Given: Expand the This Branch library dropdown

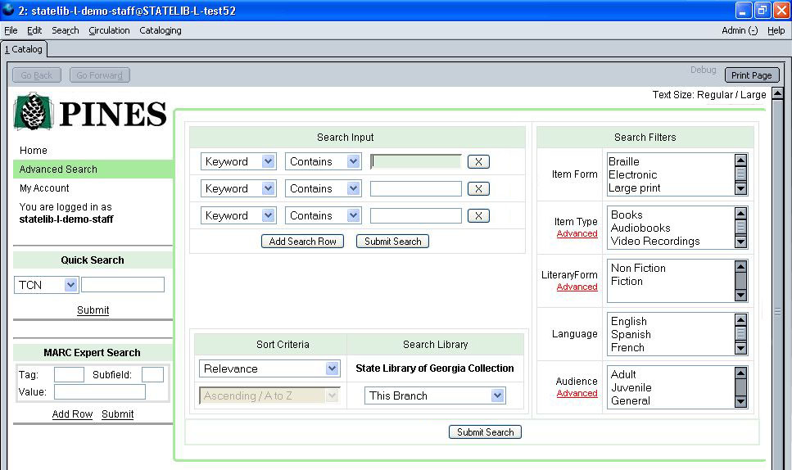Looking at the screenshot, I should (x=435, y=396).
